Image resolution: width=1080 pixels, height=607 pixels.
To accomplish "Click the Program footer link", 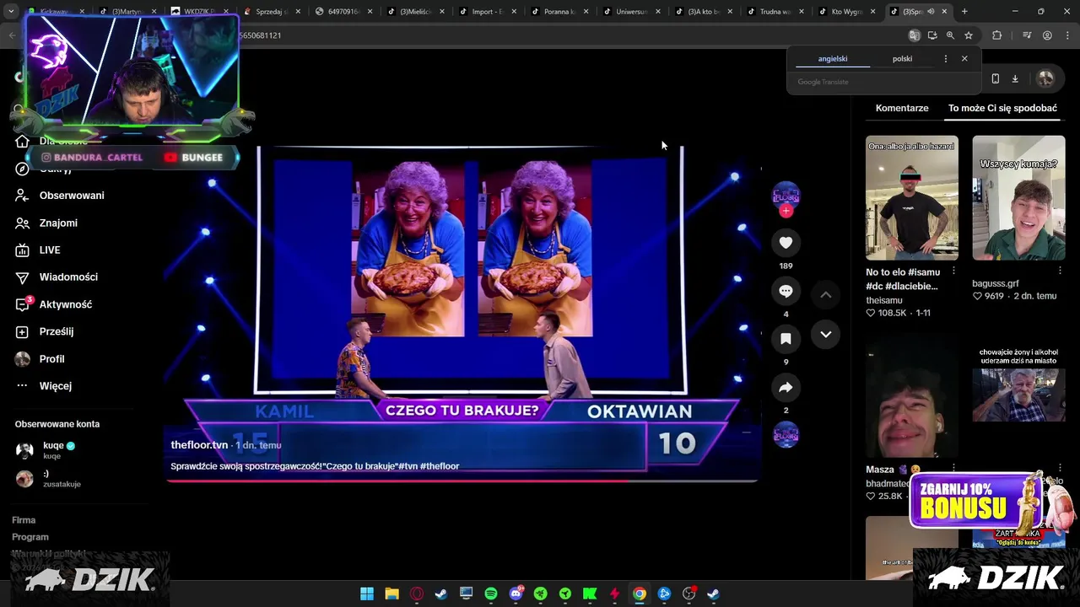I will pyautogui.click(x=30, y=537).
